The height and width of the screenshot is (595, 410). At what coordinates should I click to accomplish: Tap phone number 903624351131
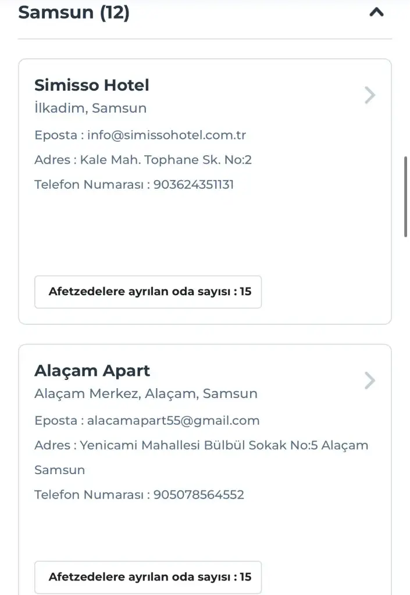click(194, 185)
